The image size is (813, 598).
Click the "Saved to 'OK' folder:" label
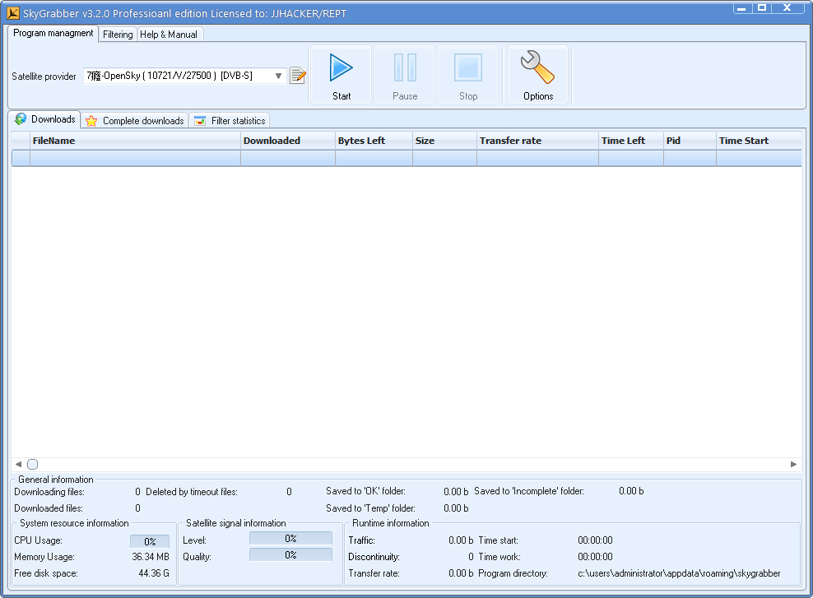[x=365, y=491]
